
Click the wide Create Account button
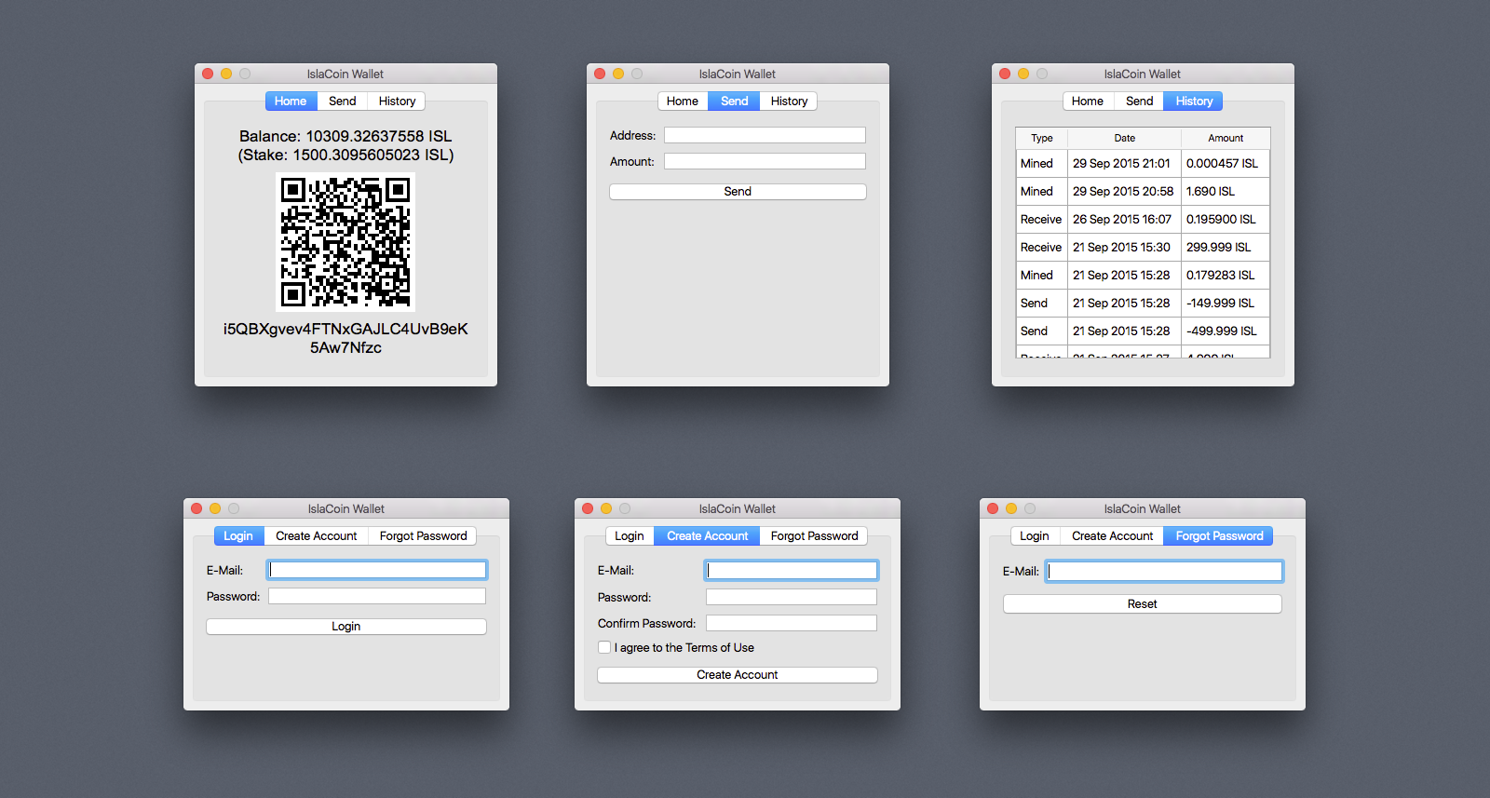tap(738, 675)
